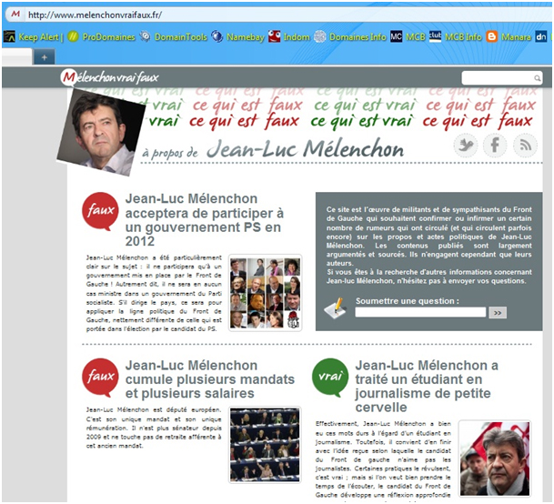Open the Indom bookmark

point(296,36)
